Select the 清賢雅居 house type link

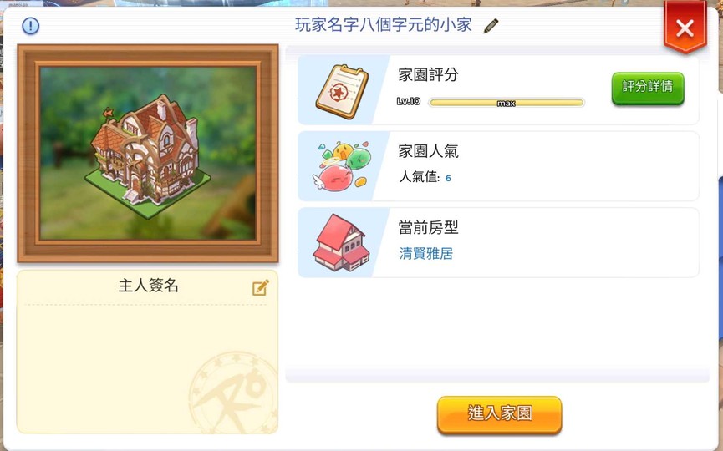425,253
